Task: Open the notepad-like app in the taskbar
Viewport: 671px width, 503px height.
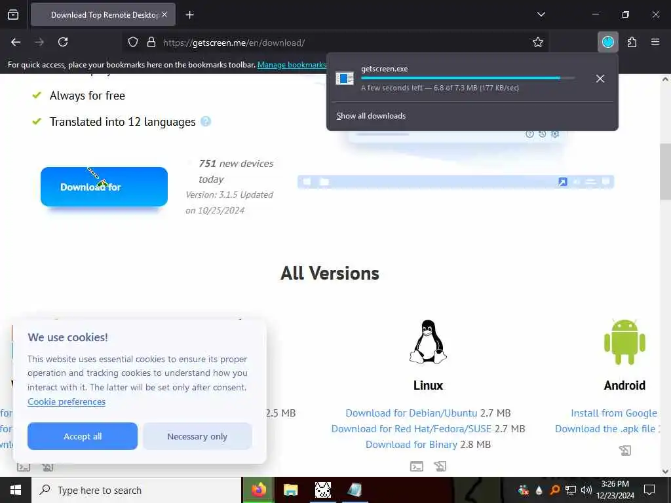Action: (x=355, y=490)
